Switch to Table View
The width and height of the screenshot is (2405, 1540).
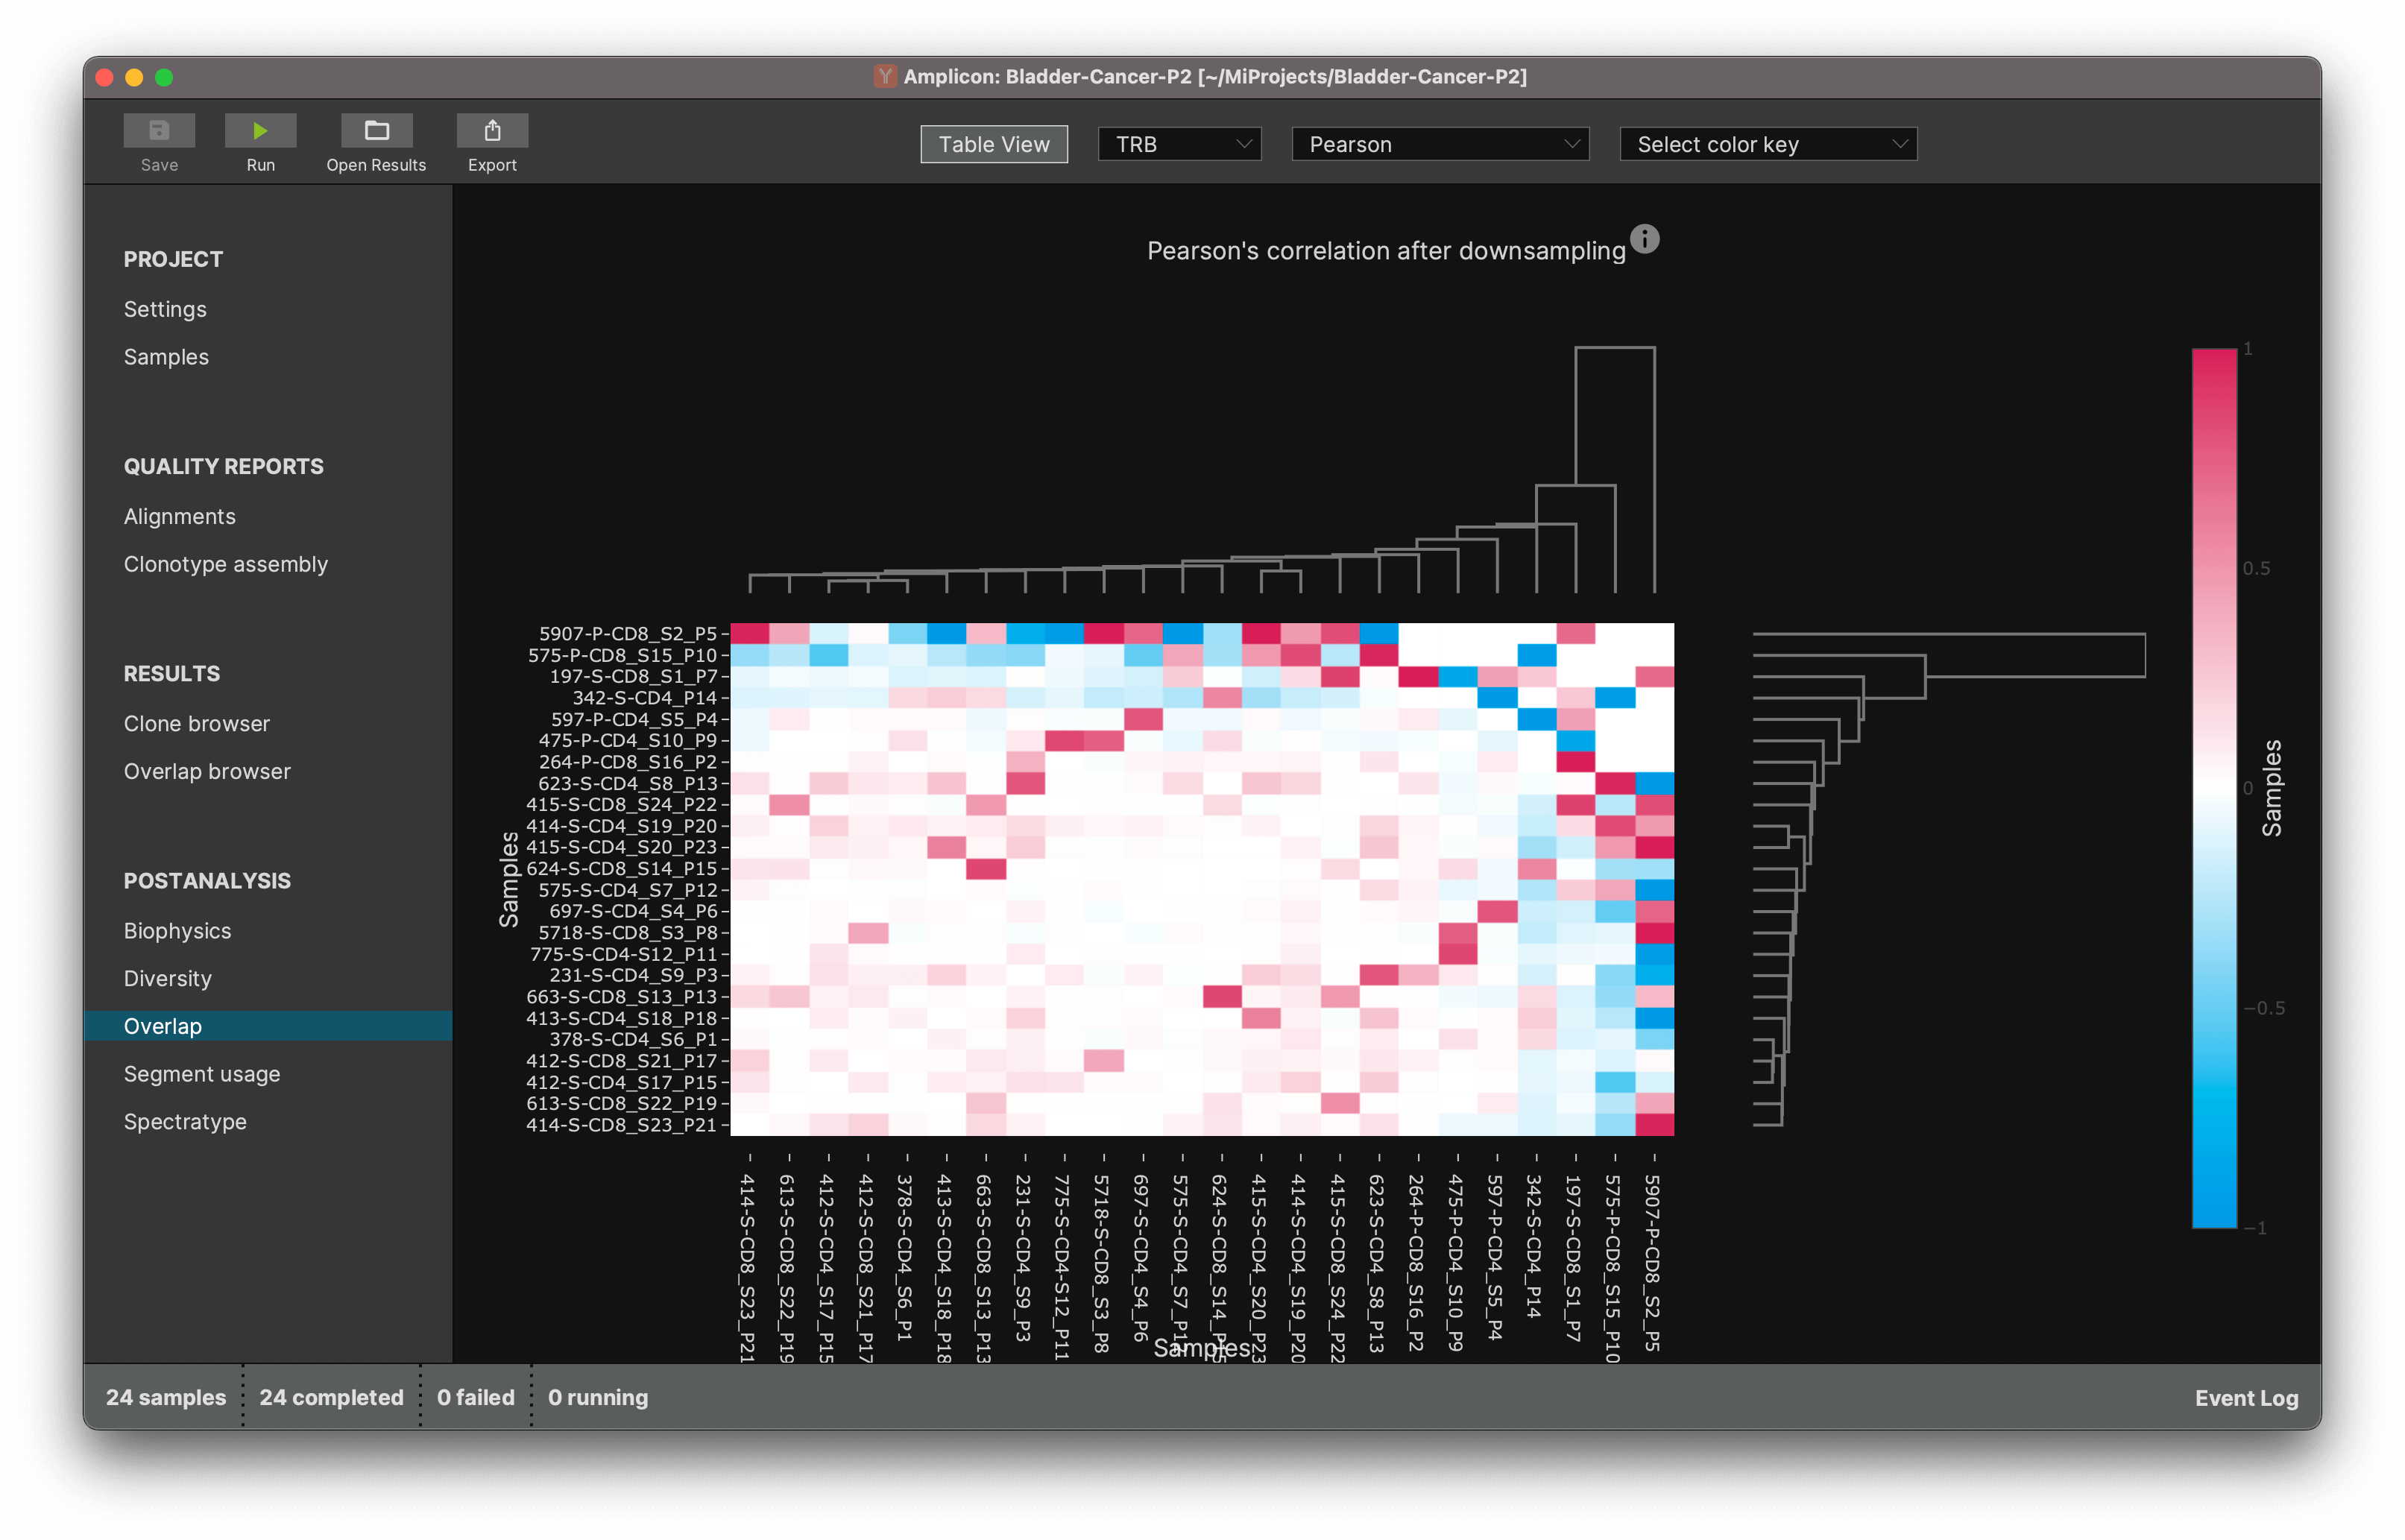click(x=994, y=144)
